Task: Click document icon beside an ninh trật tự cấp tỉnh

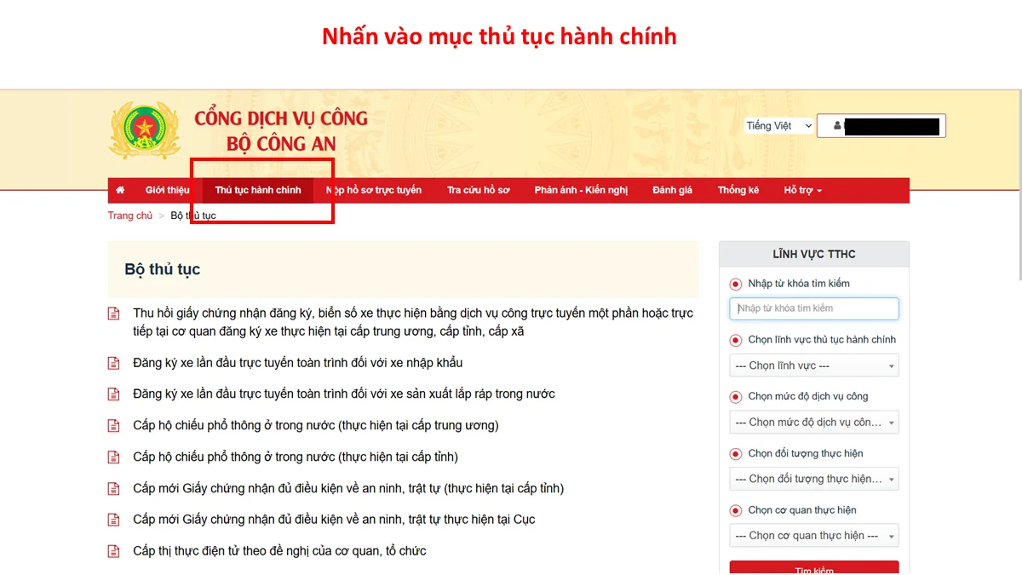Action: [x=113, y=489]
